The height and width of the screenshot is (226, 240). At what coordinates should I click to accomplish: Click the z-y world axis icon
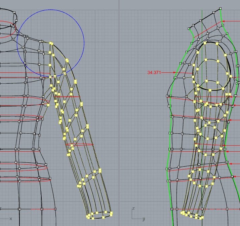click(138, 214)
